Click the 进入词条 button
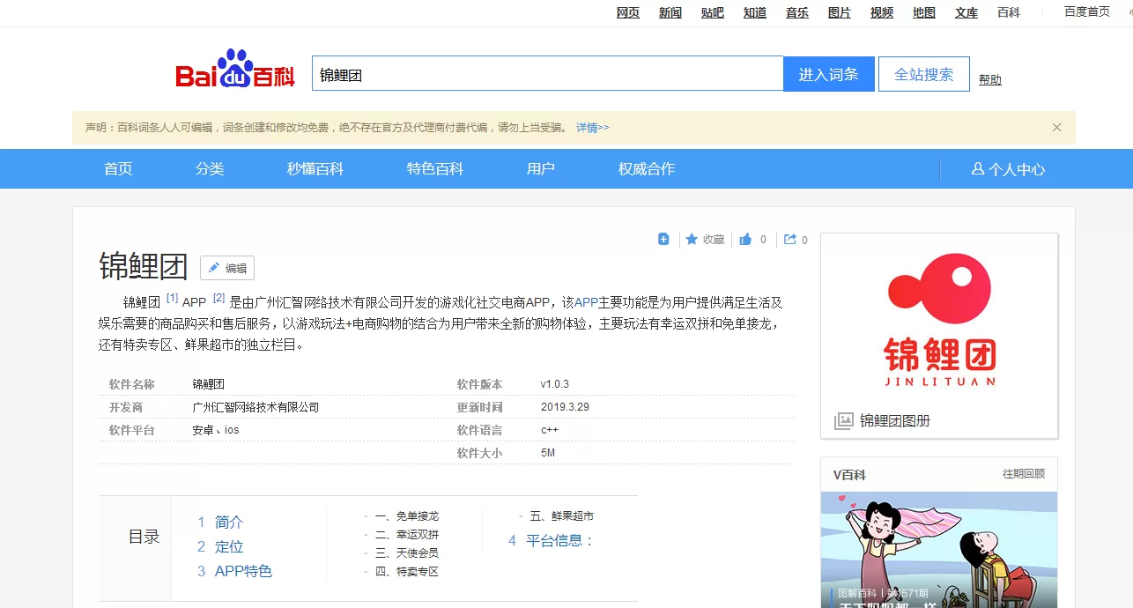 click(x=828, y=73)
